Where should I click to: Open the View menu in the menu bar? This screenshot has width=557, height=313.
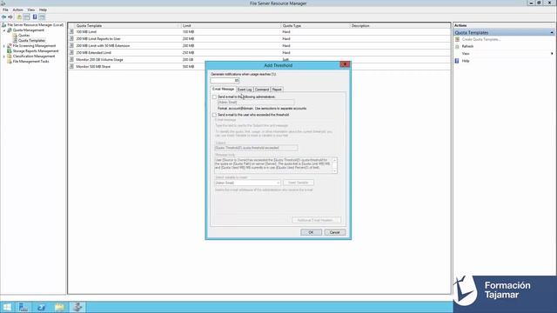point(31,10)
